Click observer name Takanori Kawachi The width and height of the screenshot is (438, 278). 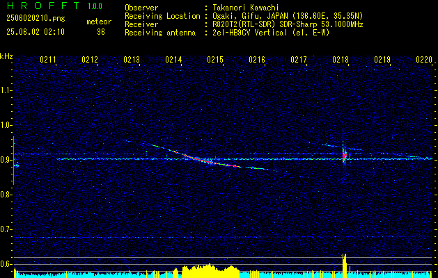pyautogui.click(x=245, y=8)
